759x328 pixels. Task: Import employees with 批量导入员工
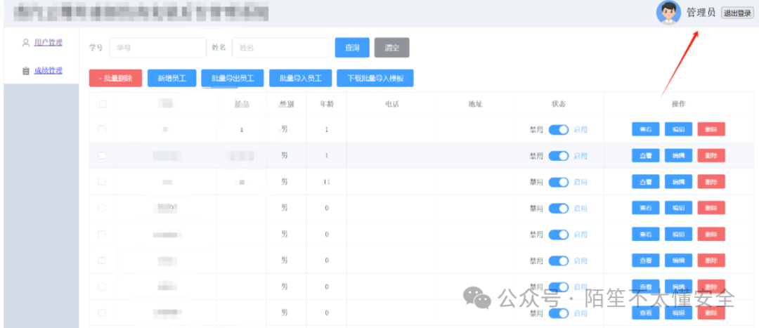tap(300, 78)
